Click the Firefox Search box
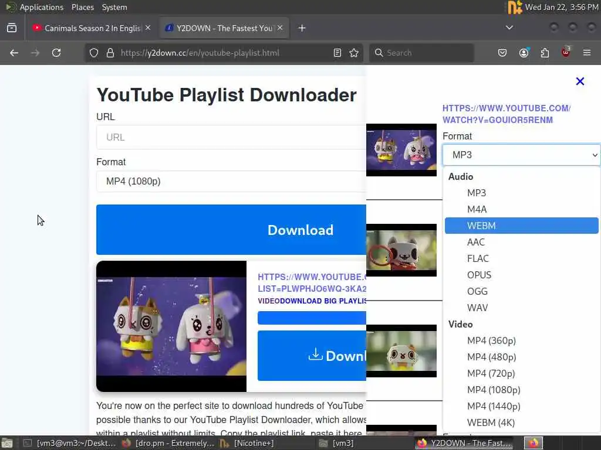The width and height of the screenshot is (601, 450). [x=421, y=53]
